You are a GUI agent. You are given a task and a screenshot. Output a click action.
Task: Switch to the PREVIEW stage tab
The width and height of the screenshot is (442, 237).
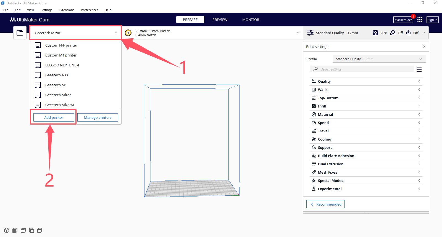coord(220,20)
